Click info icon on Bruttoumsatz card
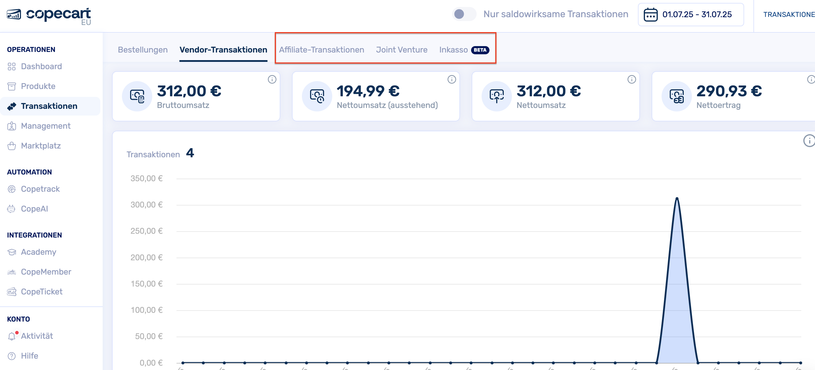Viewport: 815px width, 370px height. point(272,79)
